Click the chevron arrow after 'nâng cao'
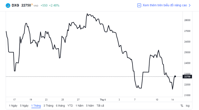This screenshot has width=199, height=110. point(190,5)
